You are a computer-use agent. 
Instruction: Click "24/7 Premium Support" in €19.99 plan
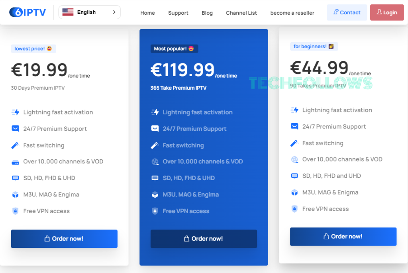pos(55,129)
